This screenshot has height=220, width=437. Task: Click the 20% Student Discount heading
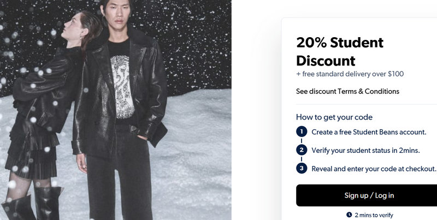pyautogui.click(x=340, y=51)
